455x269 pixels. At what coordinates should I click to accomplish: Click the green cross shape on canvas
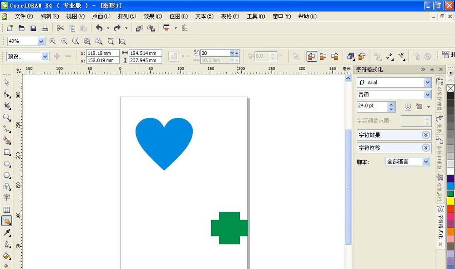pyautogui.click(x=229, y=228)
